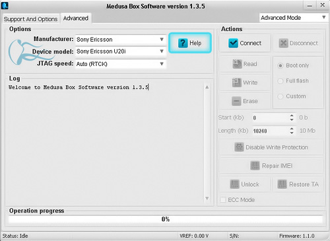Click the Unlock button label
This screenshot has height=241, width=330.
250,184
